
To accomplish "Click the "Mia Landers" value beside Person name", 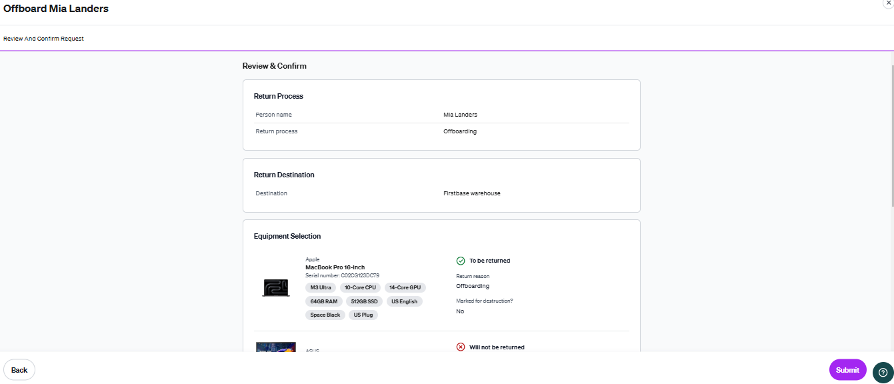I will coord(461,115).
